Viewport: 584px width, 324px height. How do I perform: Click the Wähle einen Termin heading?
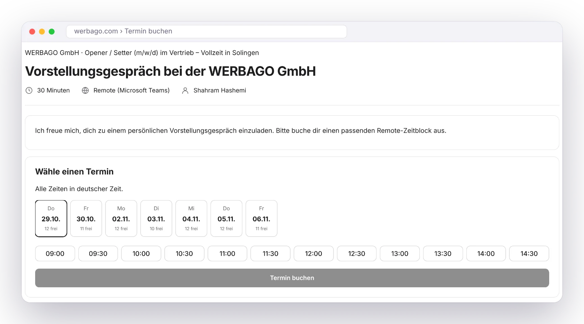coord(74,171)
